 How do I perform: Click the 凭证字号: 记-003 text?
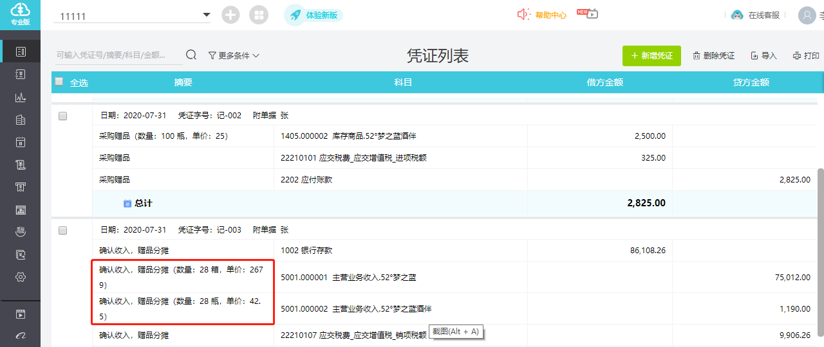tap(210, 230)
